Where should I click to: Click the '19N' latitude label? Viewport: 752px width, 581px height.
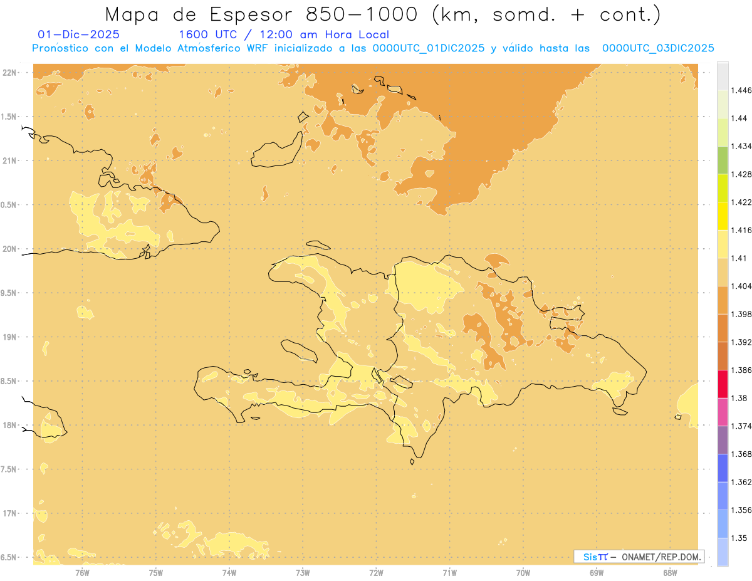(9, 337)
